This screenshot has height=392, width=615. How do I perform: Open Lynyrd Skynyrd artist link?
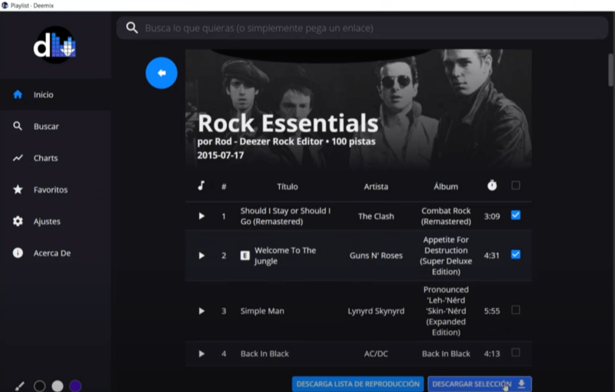(x=376, y=311)
